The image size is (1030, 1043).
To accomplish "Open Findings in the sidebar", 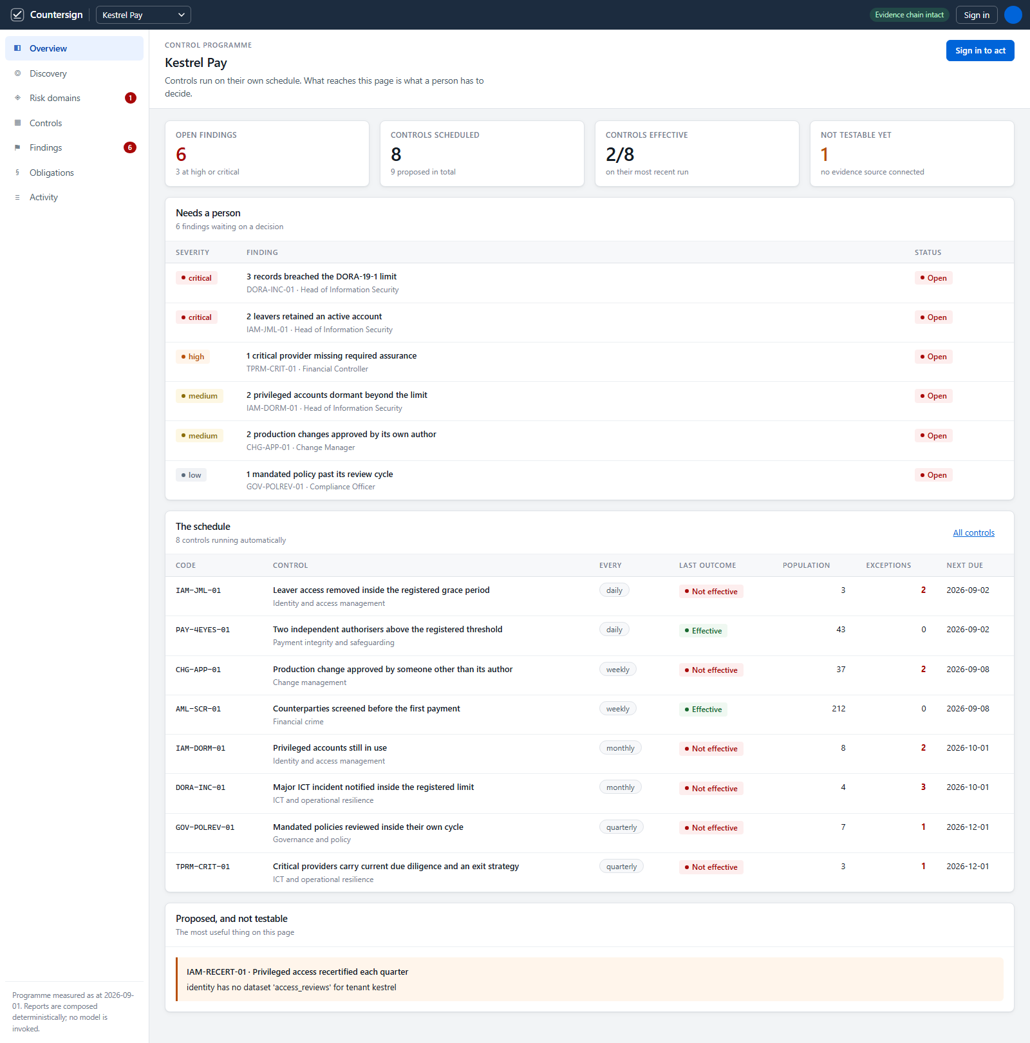I will coord(75,147).
